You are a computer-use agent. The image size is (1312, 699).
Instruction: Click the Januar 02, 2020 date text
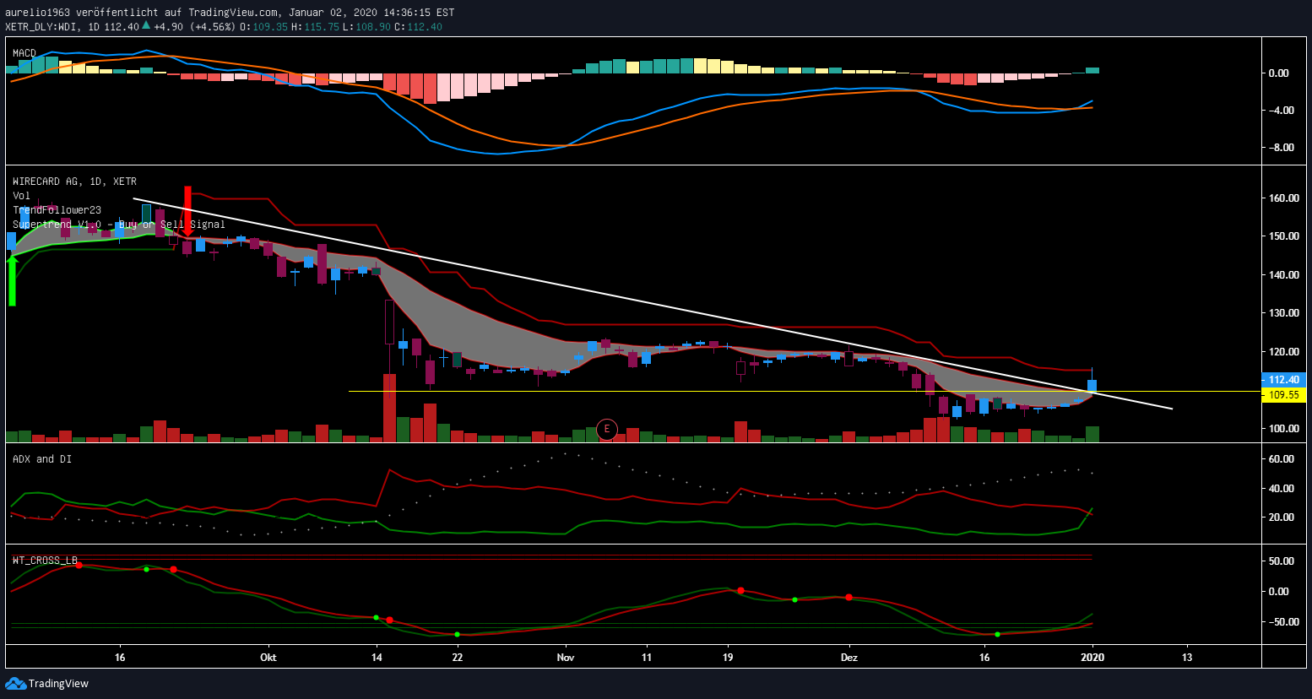click(x=335, y=13)
